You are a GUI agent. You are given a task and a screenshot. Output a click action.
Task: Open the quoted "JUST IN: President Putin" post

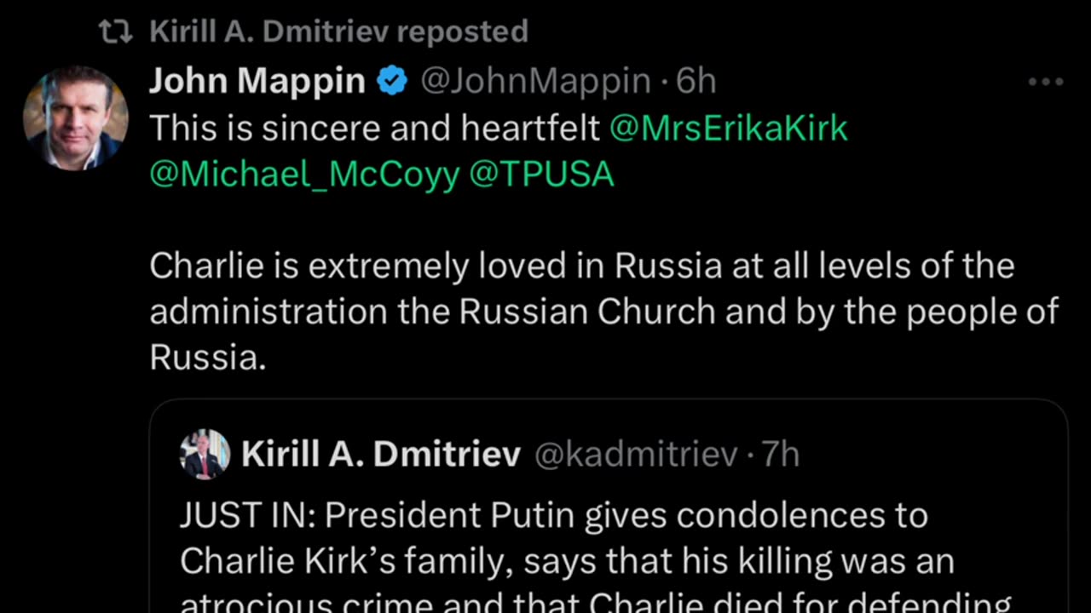point(553,516)
